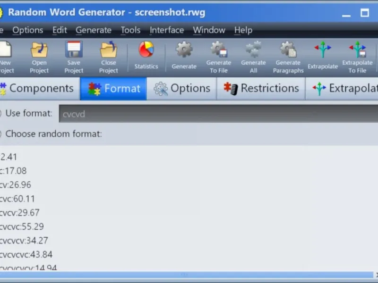Select the format entry cvc:60.11

click(x=17, y=199)
